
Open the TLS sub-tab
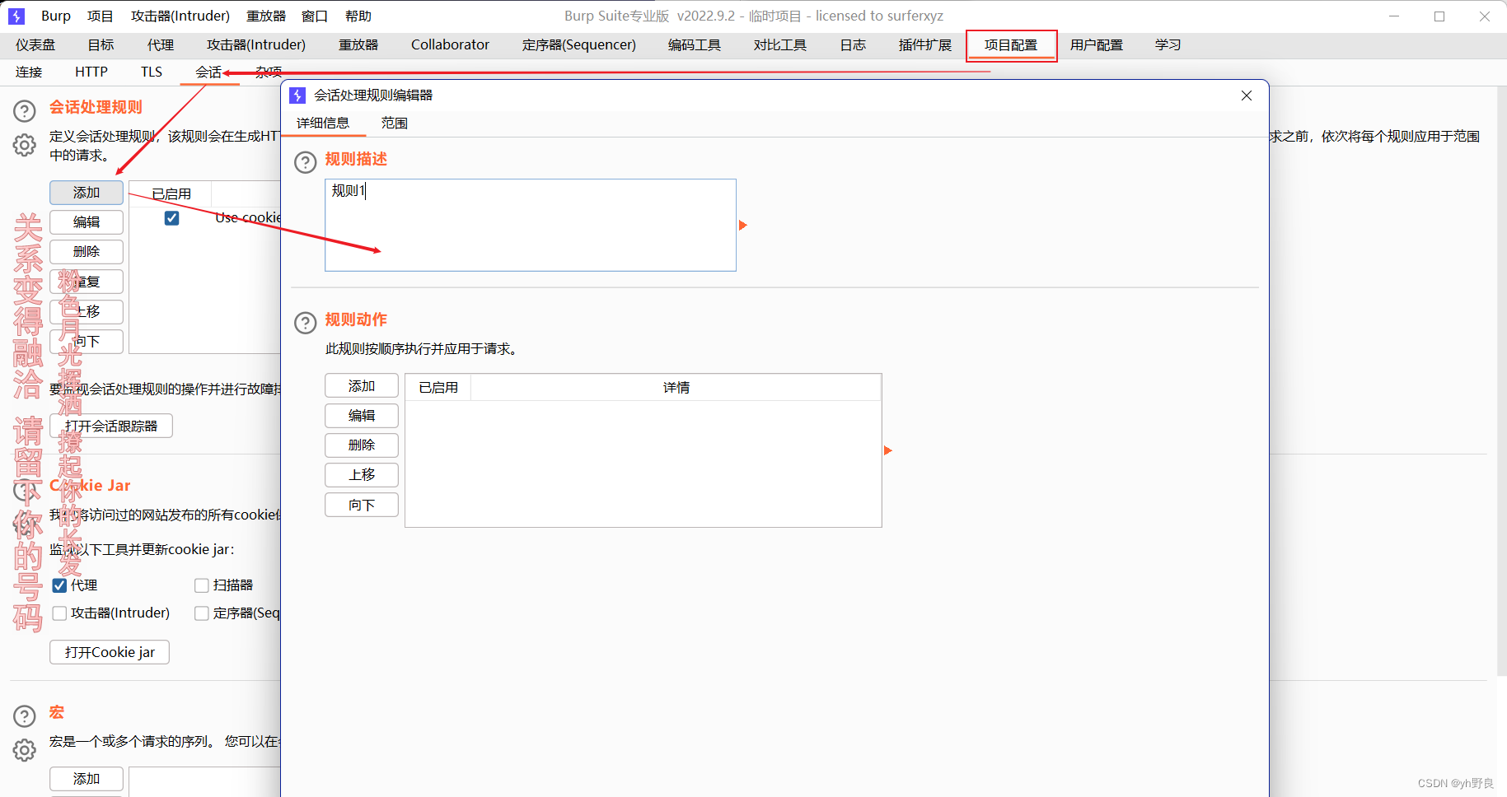point(152,72)
